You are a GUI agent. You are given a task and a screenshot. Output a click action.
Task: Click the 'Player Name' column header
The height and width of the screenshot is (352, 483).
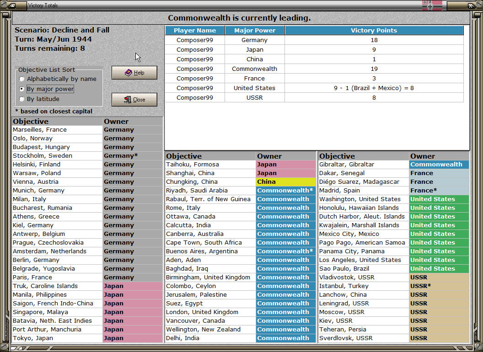click(x=195, y=30)
